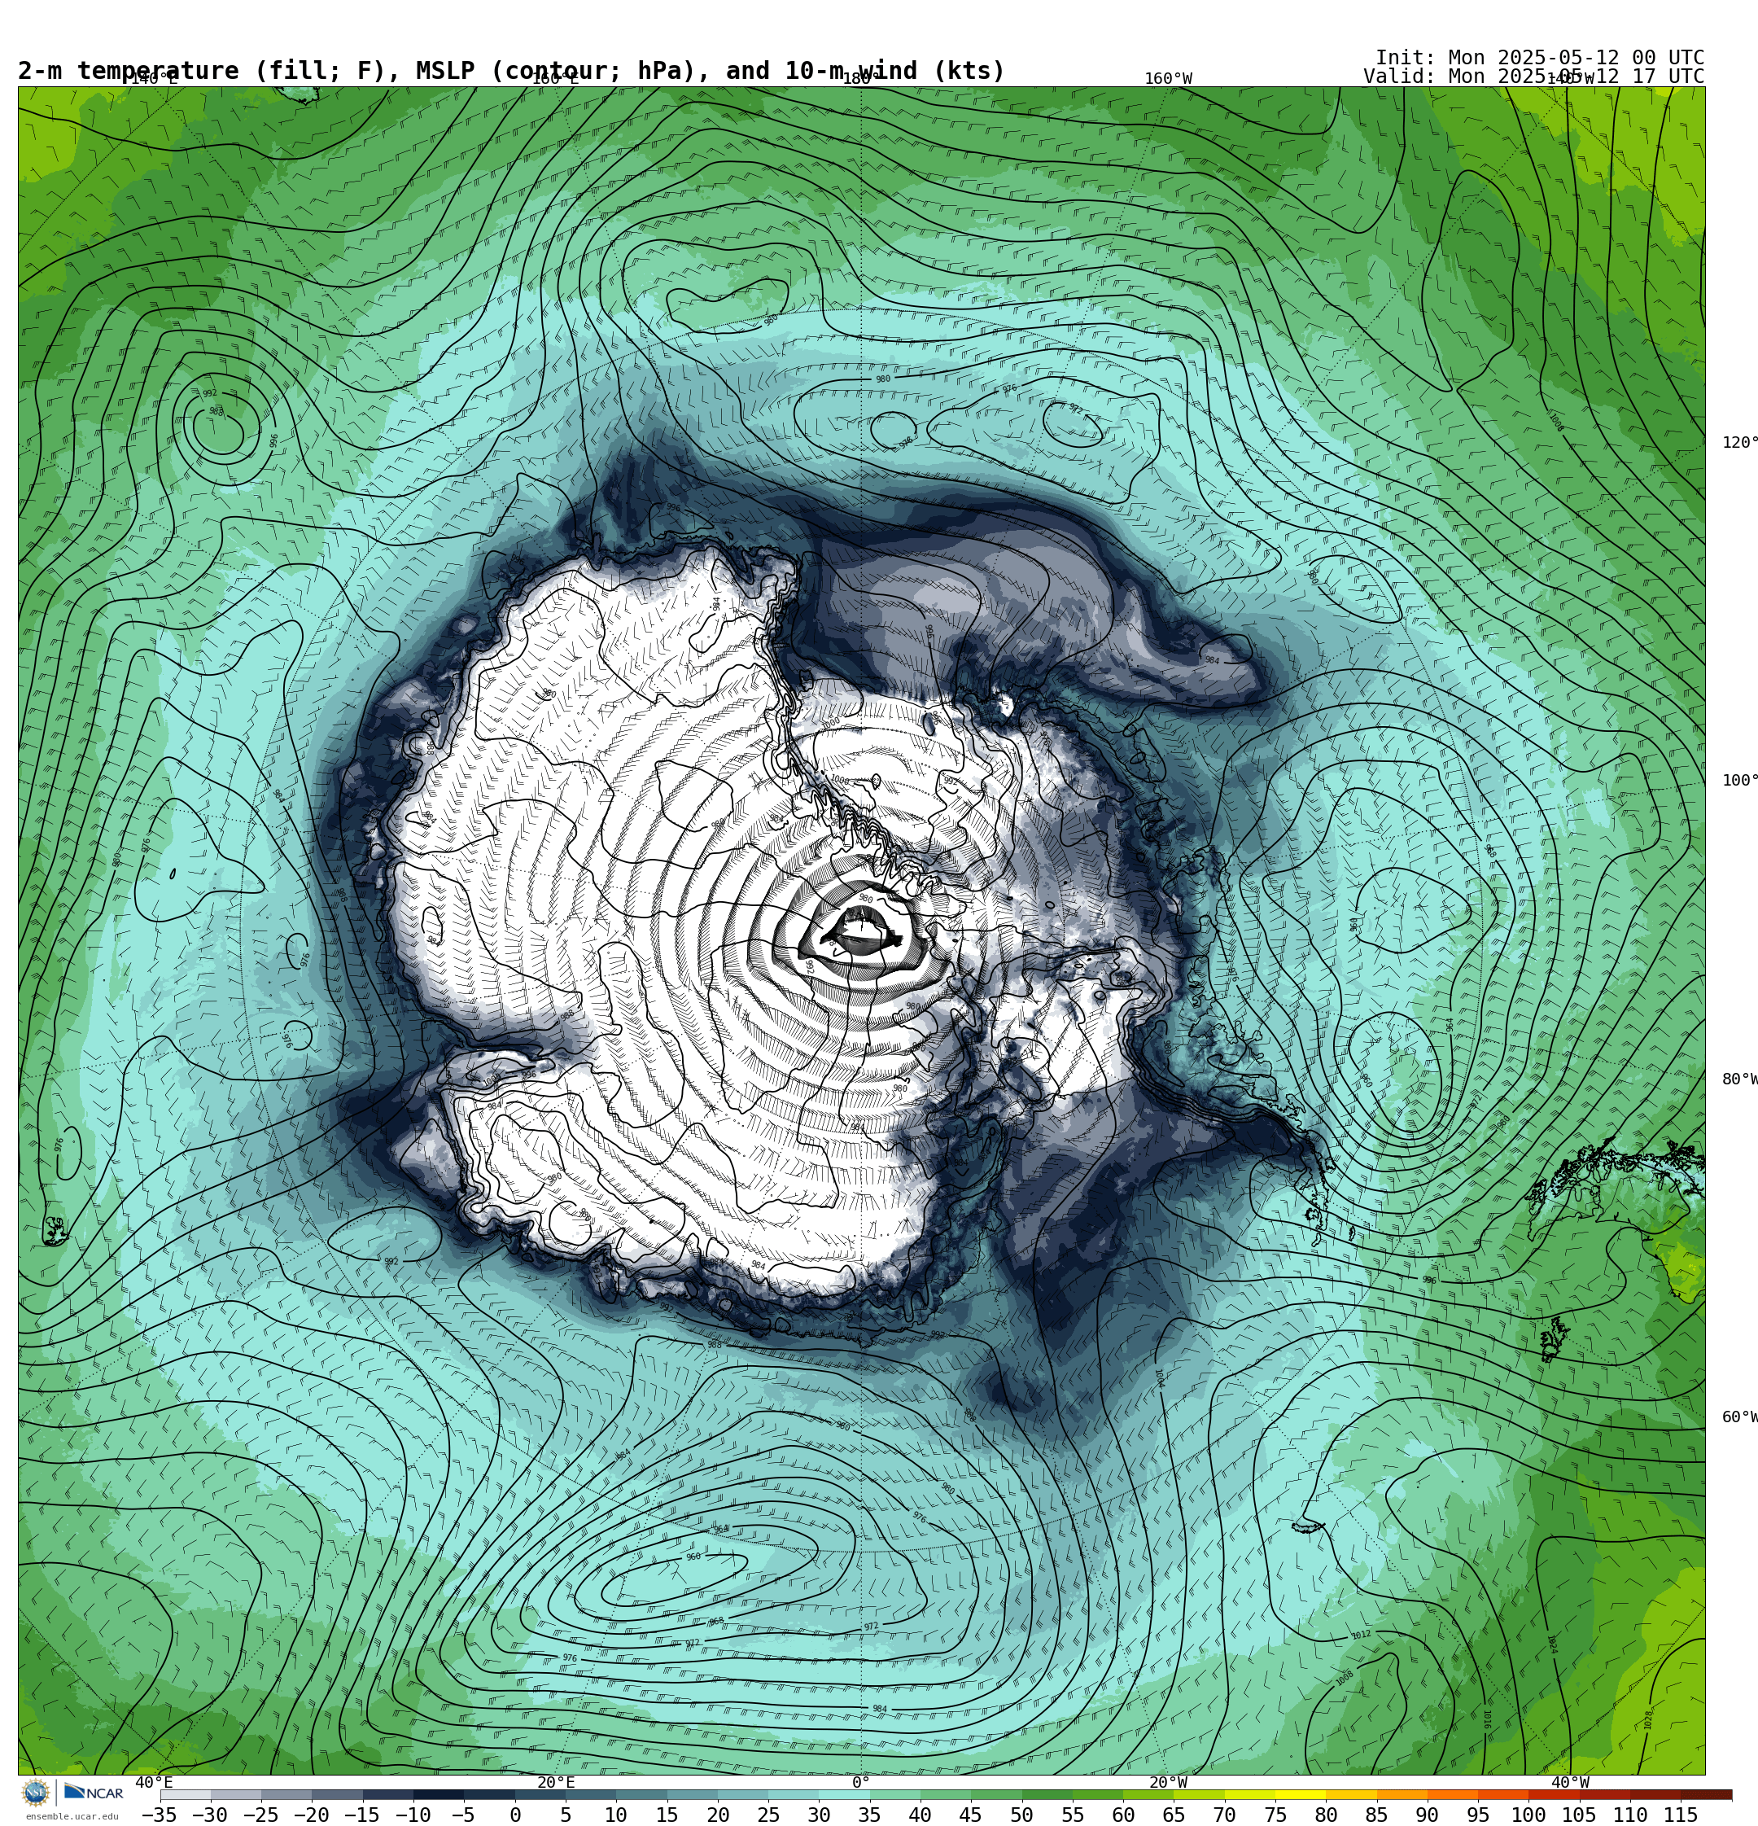1758x1826 pixels.
Task: Click the '80' colorbar tick label
Action: 1327,1815
